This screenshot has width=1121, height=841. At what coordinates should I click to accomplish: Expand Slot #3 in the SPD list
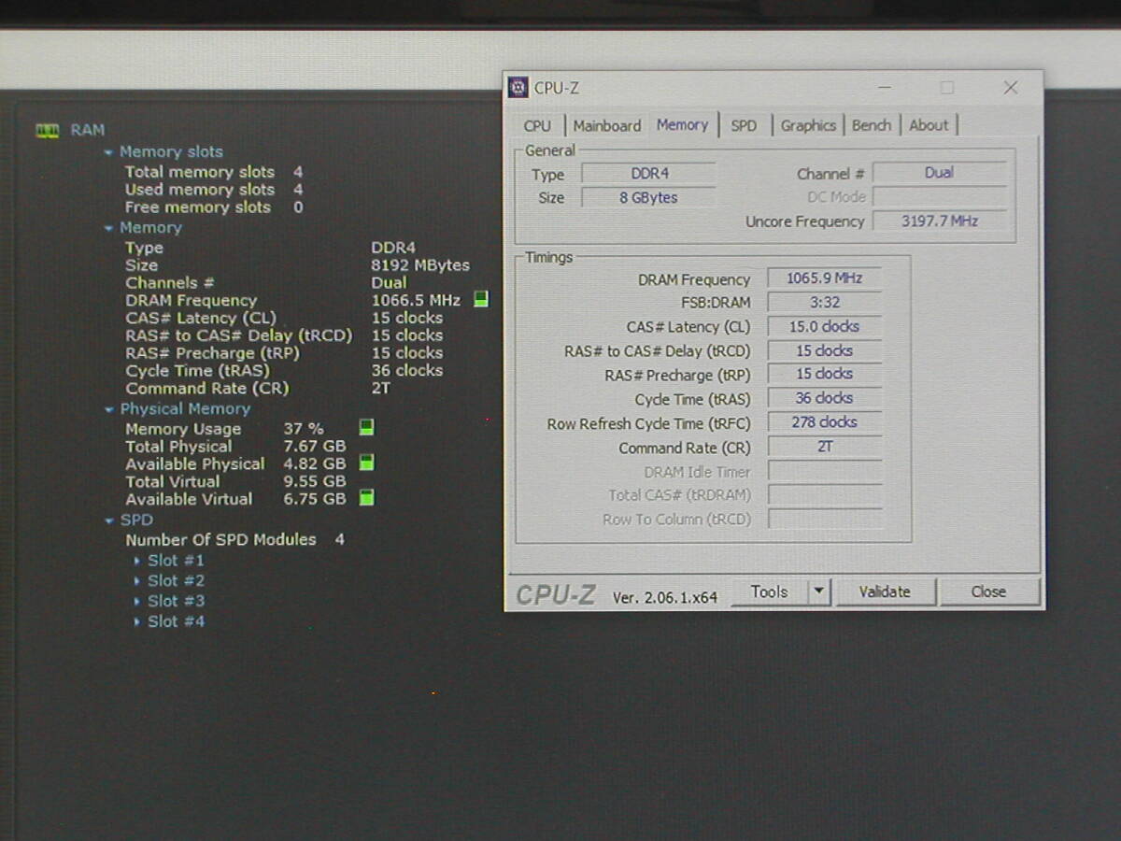click(137, 601)
